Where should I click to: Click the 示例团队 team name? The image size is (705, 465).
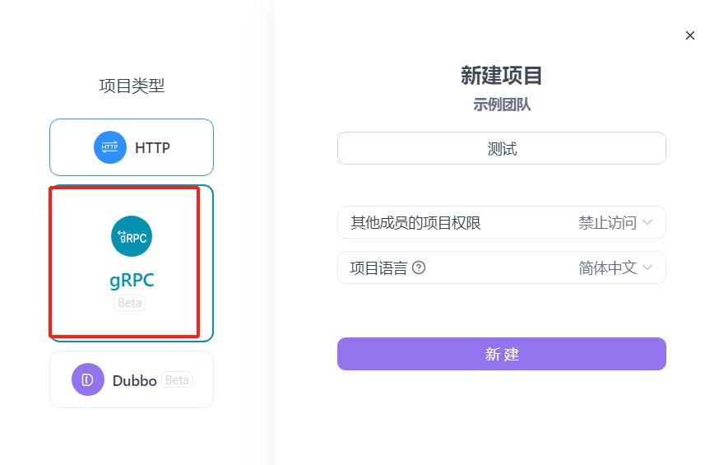pos(501,105)
